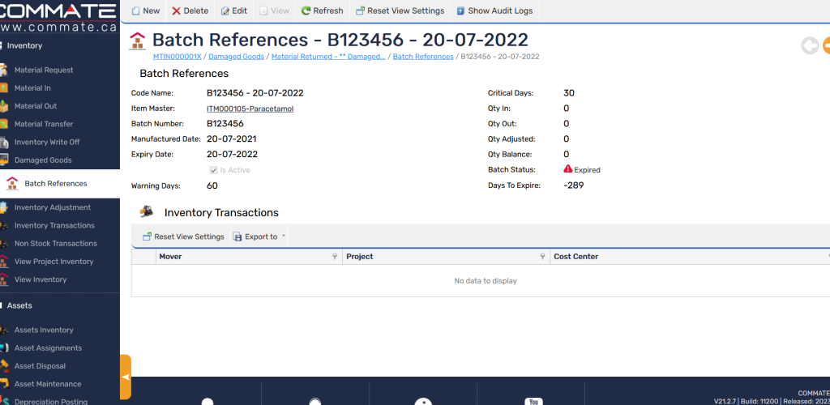
Task: Open MTIN000001X breadcrumb link
Action: click(178, 57)
